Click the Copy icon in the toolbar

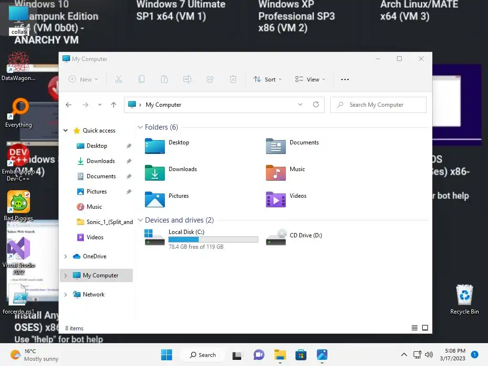click(141, 80)
